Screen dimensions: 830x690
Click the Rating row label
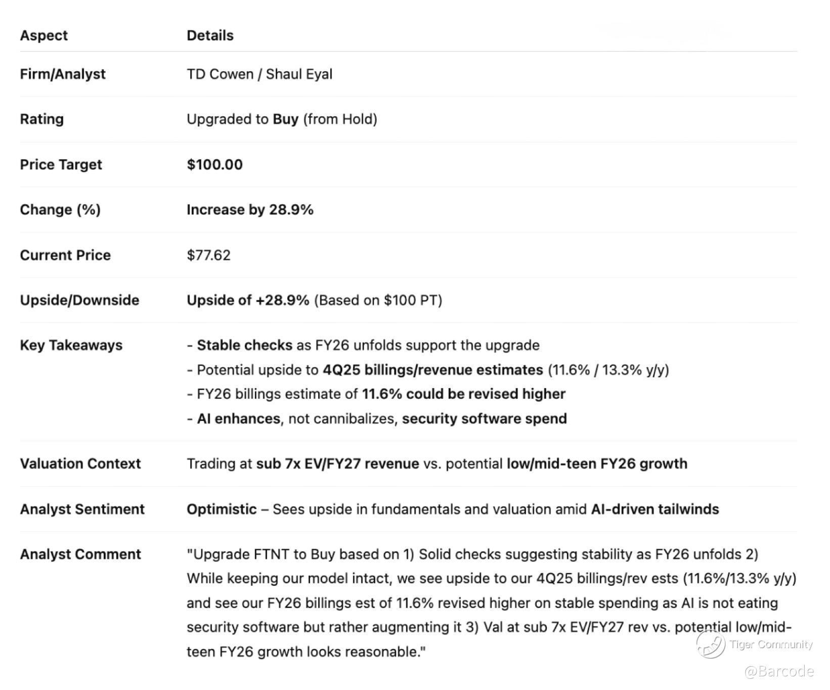pyautogui.click(x=42, y=119)
